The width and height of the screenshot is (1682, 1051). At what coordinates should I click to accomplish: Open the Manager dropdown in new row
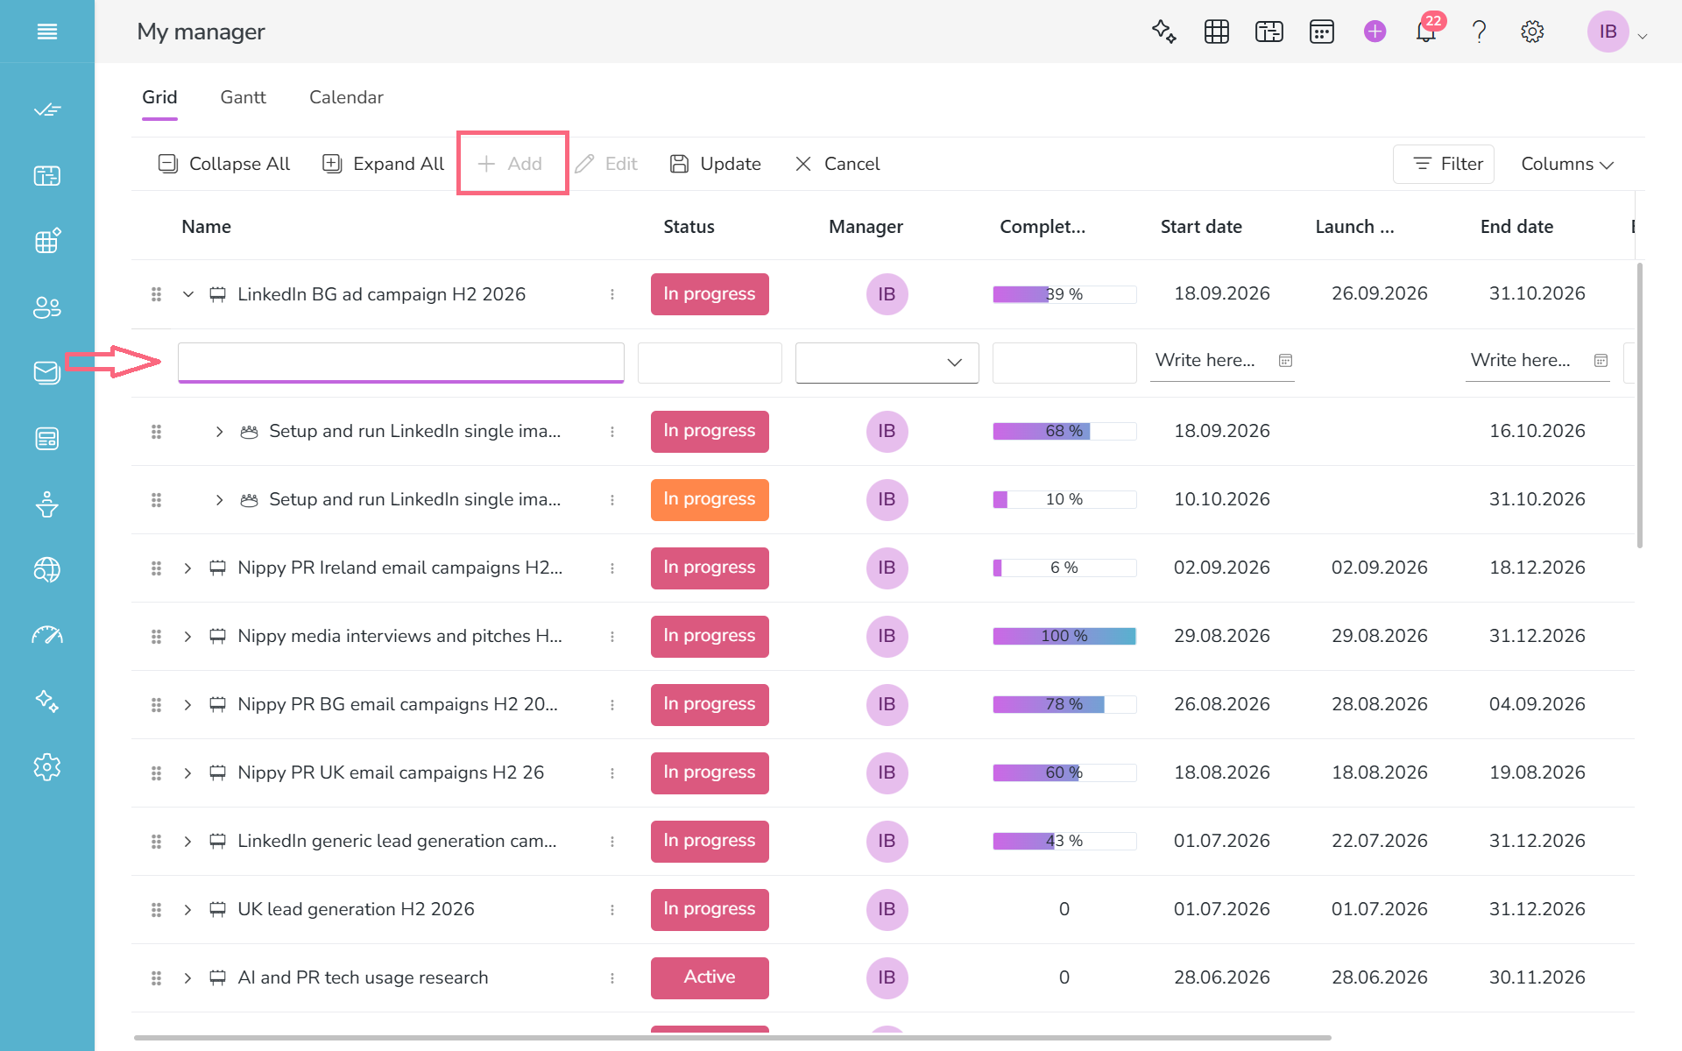coord(887,363)
